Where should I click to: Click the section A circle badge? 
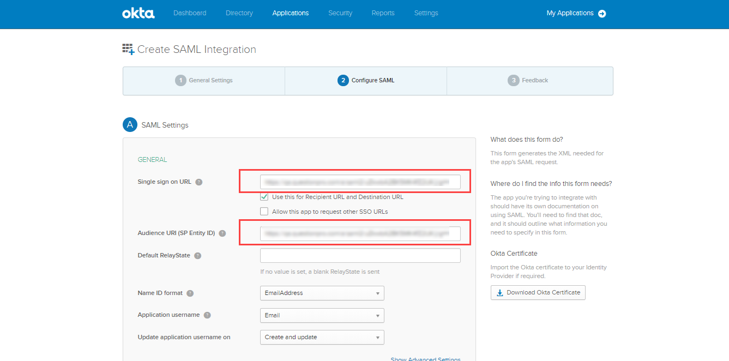130,125
